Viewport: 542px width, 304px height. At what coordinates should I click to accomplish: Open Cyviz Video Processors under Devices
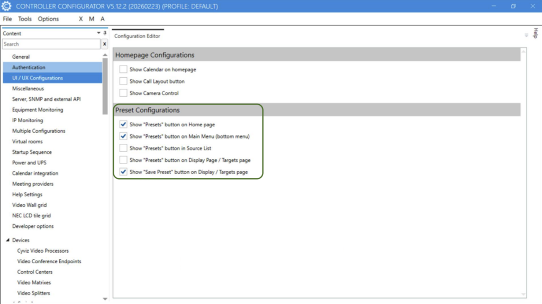[43, 251]
